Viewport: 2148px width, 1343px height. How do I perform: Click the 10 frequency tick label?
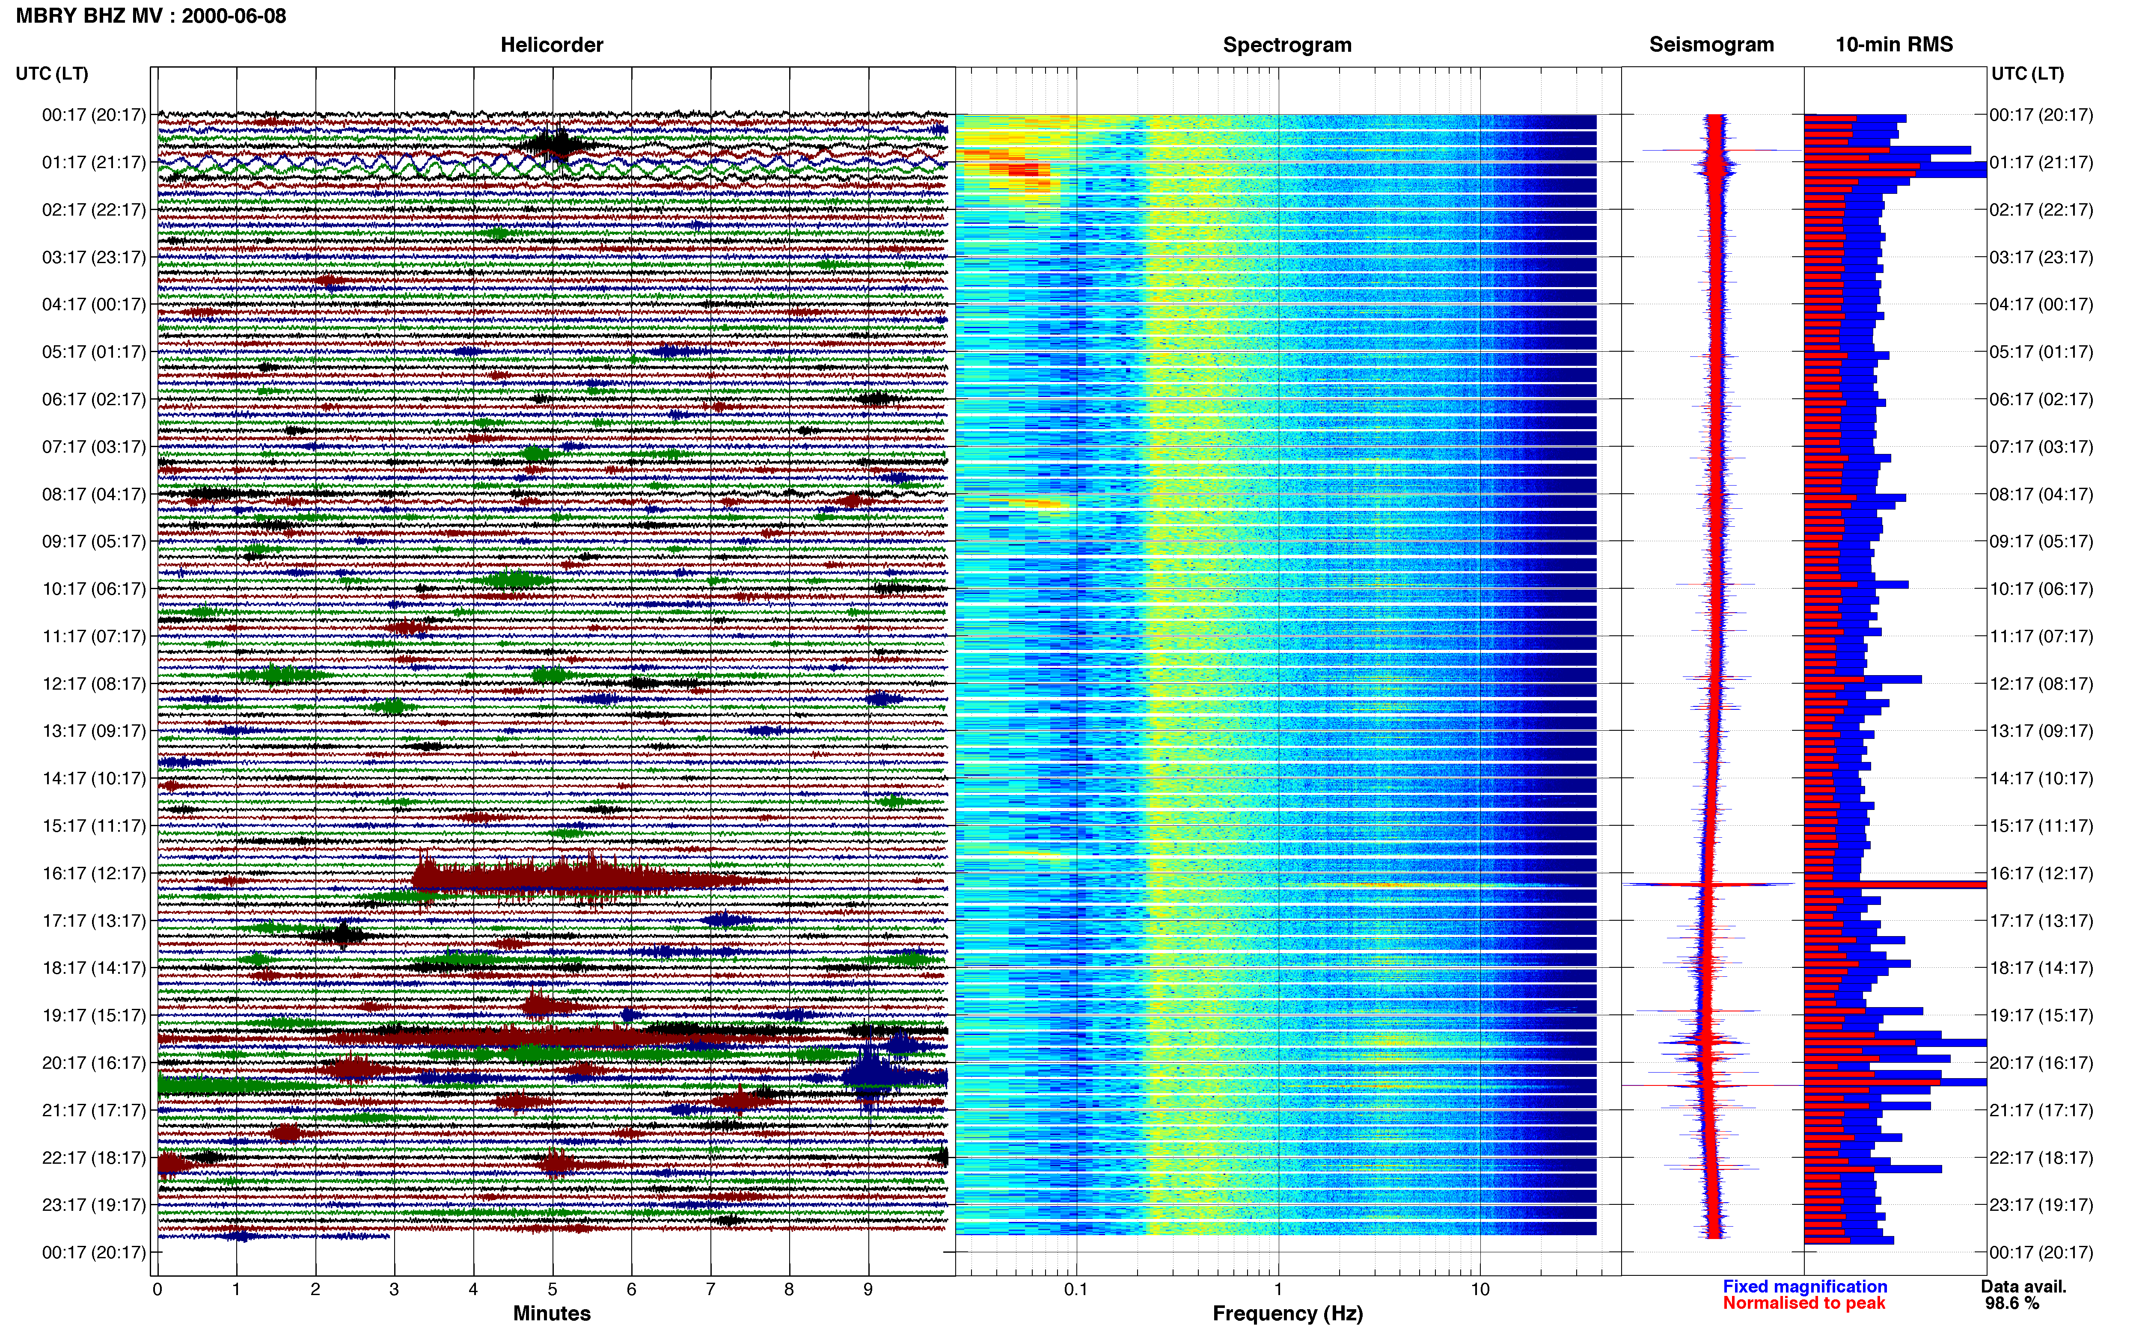coord(1480,1290)
